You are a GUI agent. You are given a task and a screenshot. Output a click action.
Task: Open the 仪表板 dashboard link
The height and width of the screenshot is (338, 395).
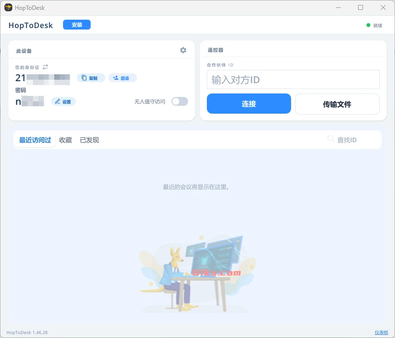tap(381, 333)
